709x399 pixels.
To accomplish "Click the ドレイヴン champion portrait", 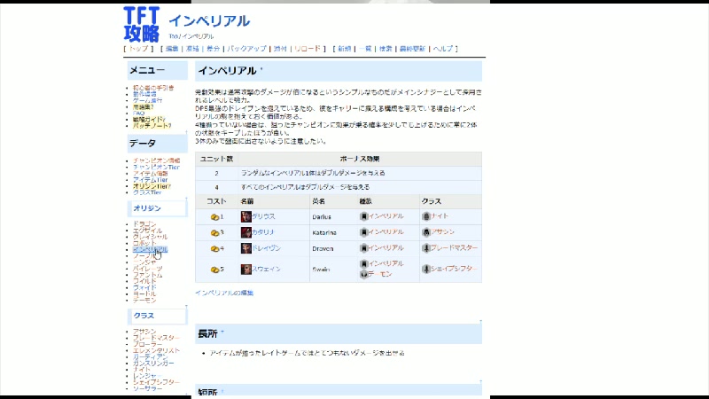I will tap(246, 248).
